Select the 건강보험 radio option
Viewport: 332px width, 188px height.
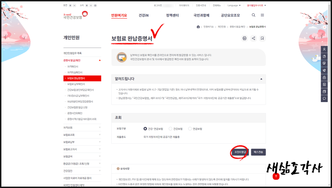pyautogui.click(x=170, y=129)
